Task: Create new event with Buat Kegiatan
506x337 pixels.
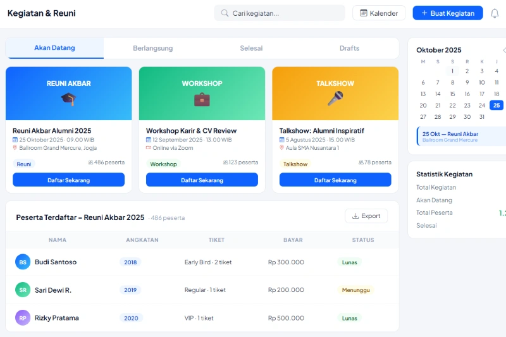Action: click(447, 13)
